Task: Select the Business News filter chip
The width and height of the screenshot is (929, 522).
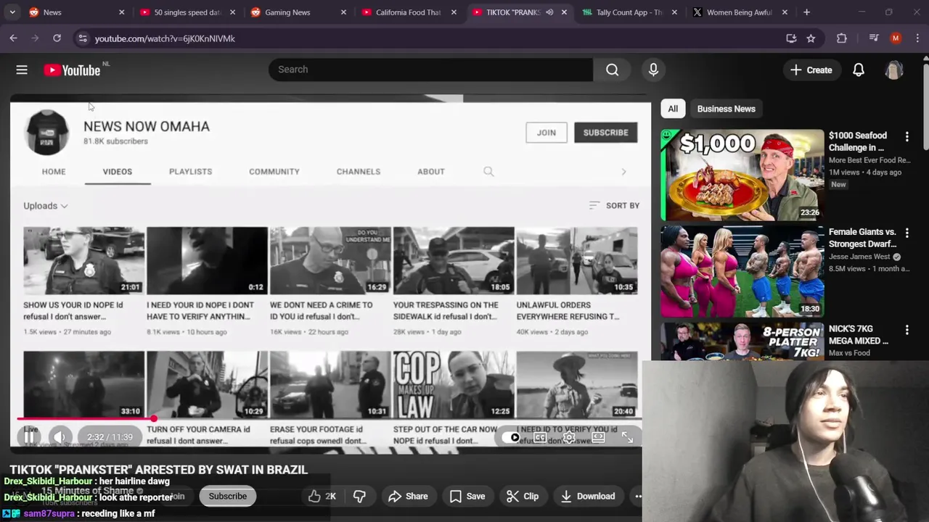Action: click(726, 109)
